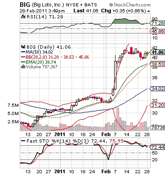The width and height of the screenshot is (165, 176).
Task: Click the candlestick icon beside BIG (Daily)
Action: (x=23, y=47)
